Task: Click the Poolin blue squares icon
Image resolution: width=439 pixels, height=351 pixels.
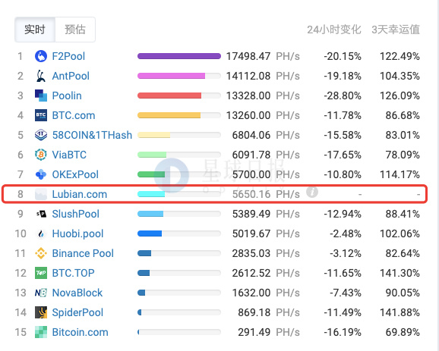Action: click(41, 96)
